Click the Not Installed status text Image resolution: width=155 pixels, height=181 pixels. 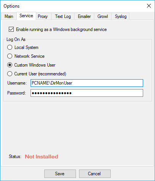(x=42, y=157)
